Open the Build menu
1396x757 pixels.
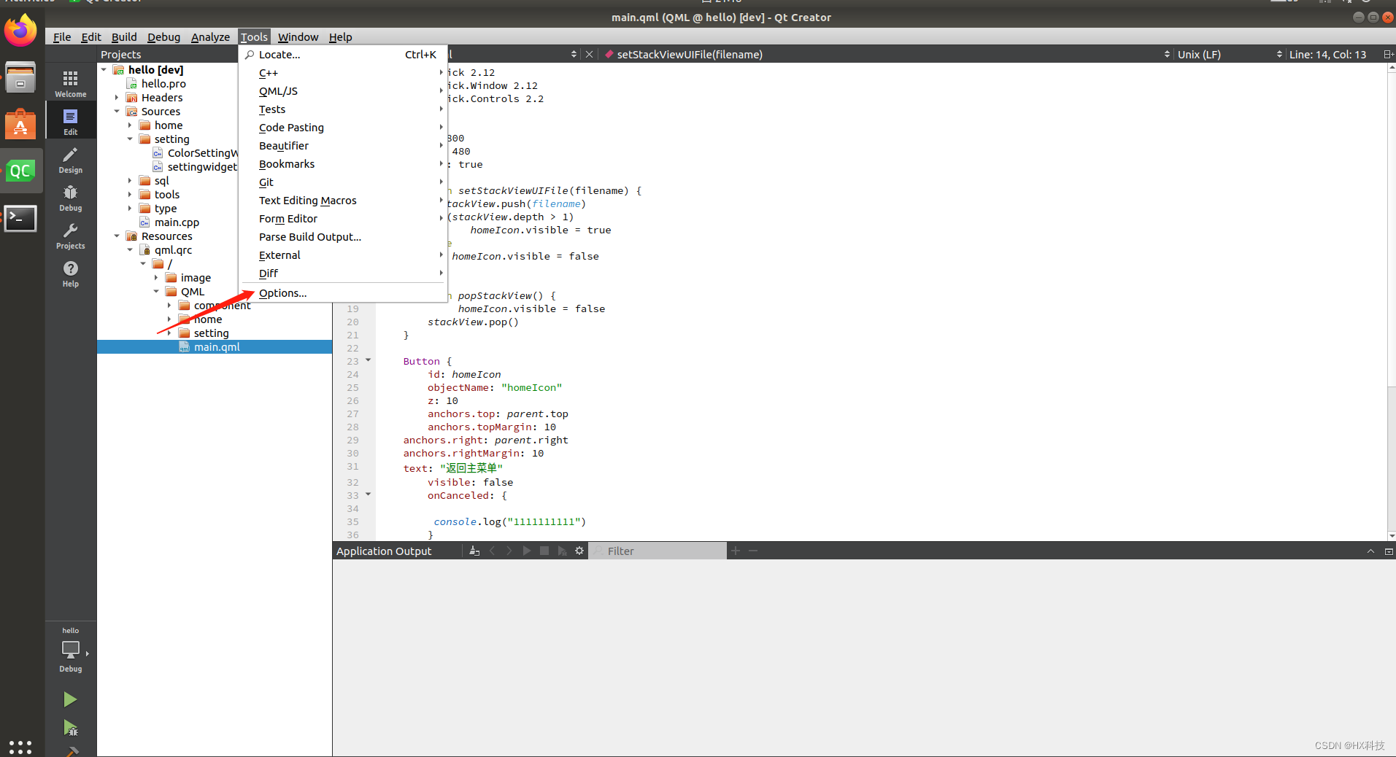[124, 37]
